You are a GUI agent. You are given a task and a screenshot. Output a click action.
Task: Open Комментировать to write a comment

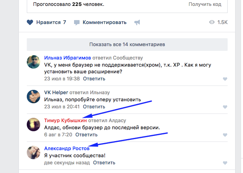point(104,22)
